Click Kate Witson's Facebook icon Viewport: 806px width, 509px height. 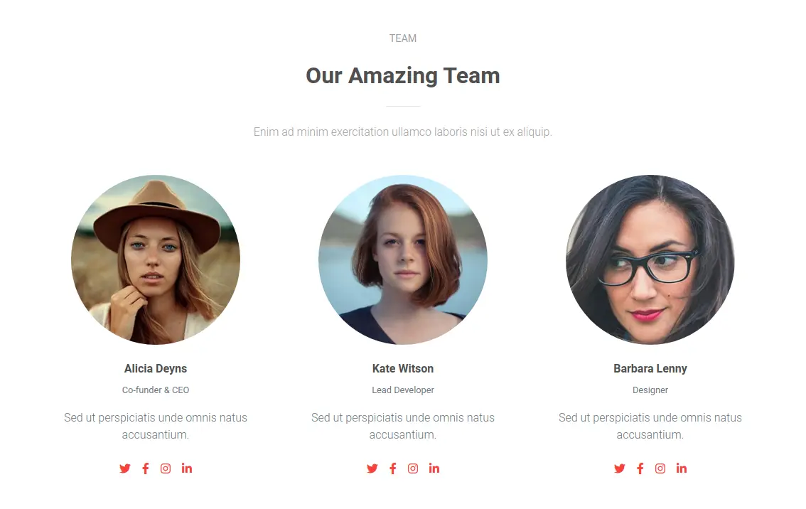pos(393,468)
